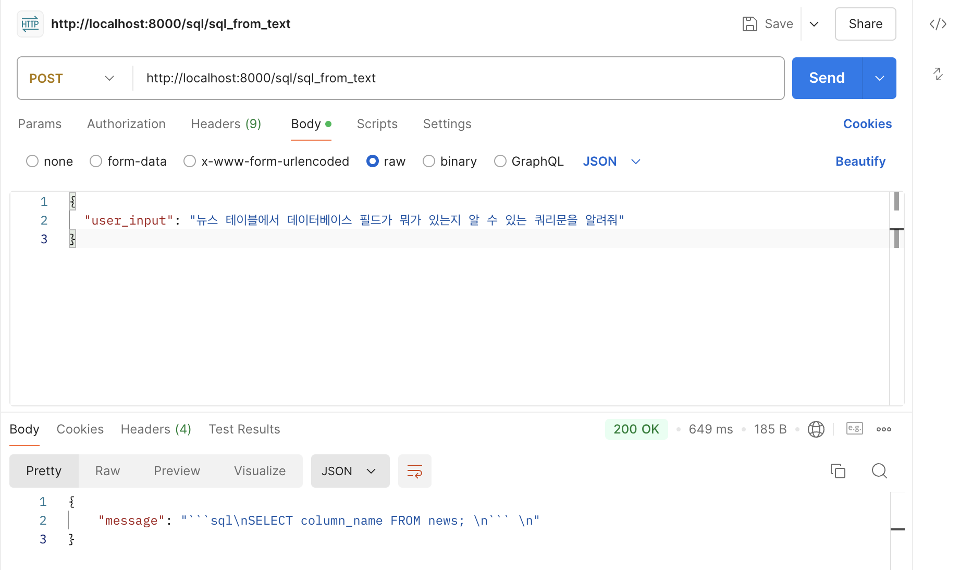Click the user_input key in editor
The height and width of the screenshot is (570, 960).
click(129, 220)
